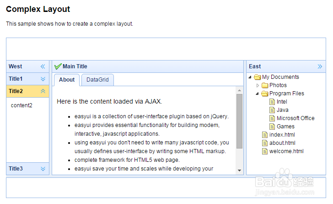Collapse the East panel with its arrow

pyautogui.click(x=320, y=66)
